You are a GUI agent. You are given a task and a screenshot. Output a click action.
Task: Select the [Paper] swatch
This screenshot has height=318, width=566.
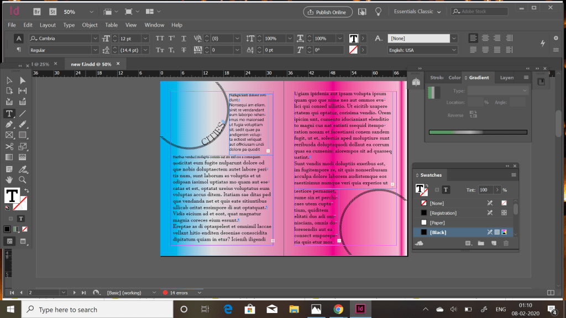coord(437,222)
